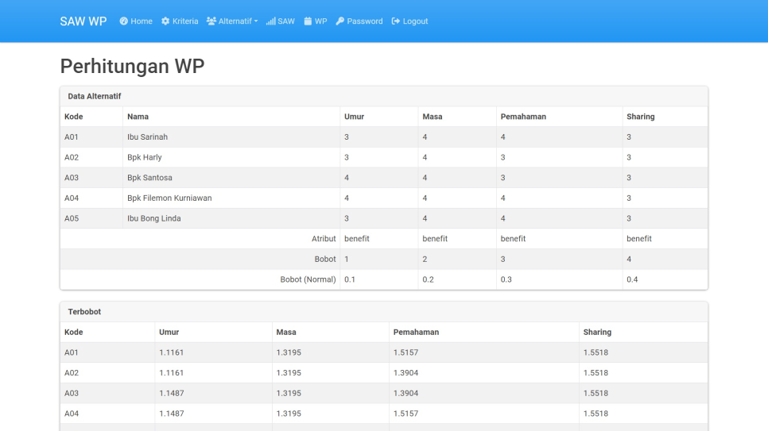The height and width of the screenshot is (431, 768).
Task: Go to the SAW page
Action: (281, 21)
